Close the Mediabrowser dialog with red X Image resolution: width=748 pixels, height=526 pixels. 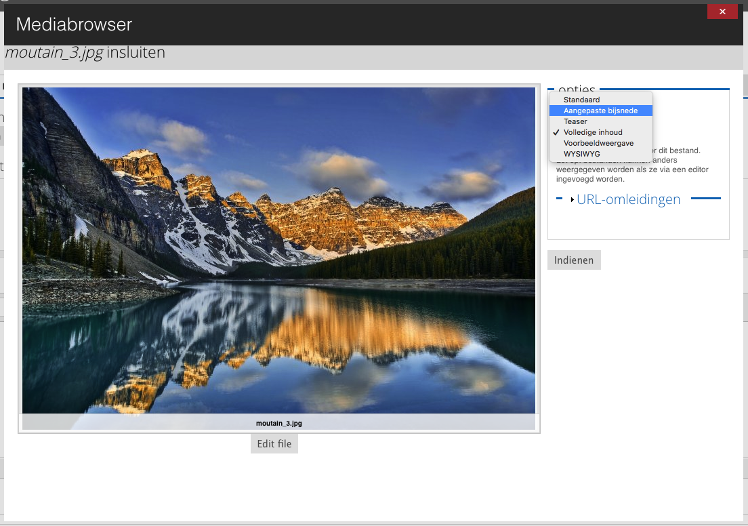[722, 12]
